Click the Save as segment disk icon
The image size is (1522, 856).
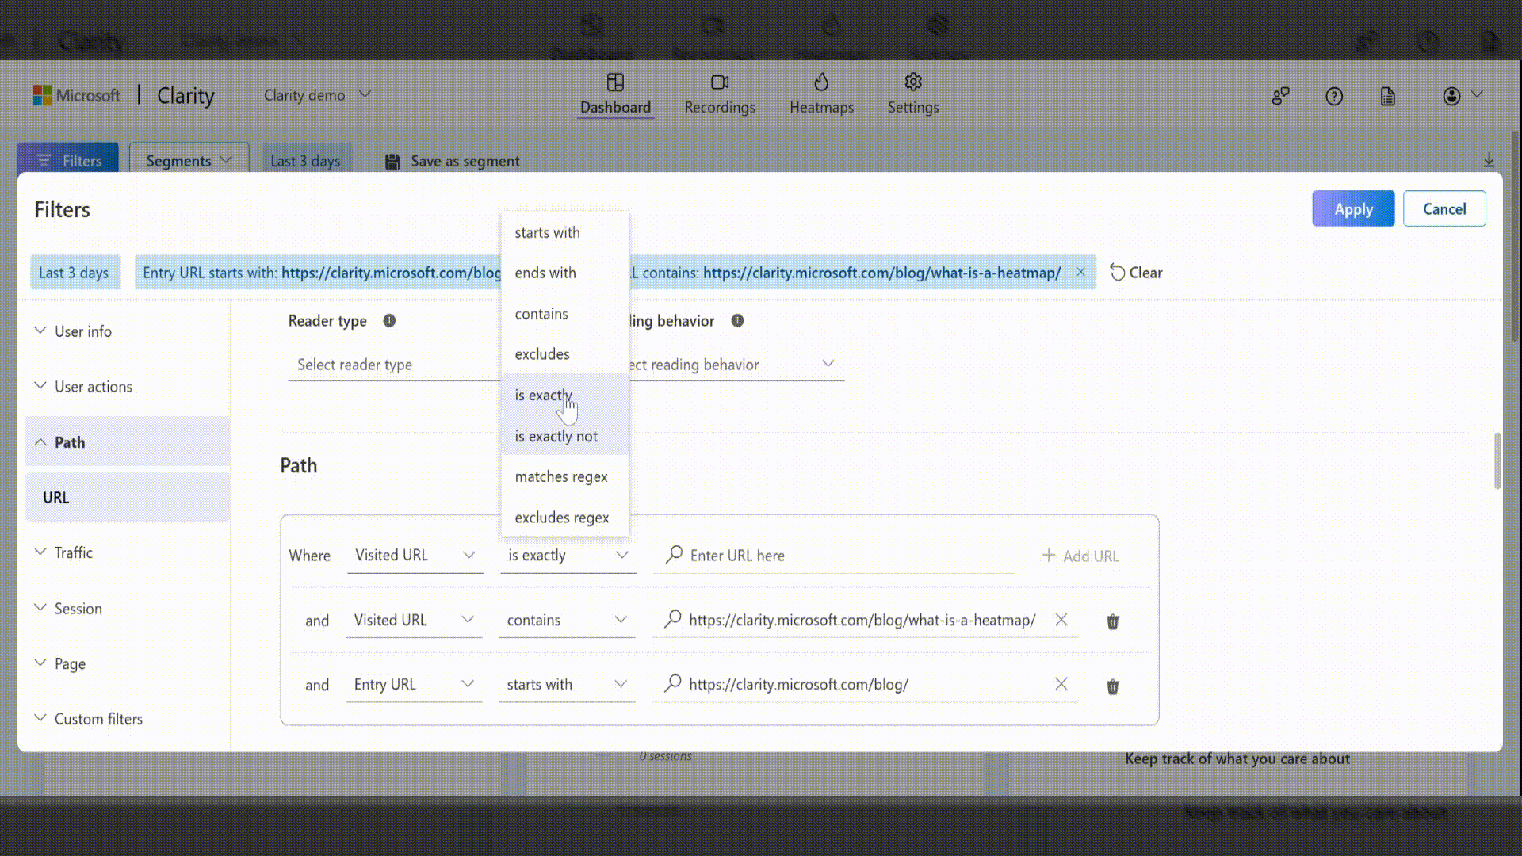click(x=392, y=161)
